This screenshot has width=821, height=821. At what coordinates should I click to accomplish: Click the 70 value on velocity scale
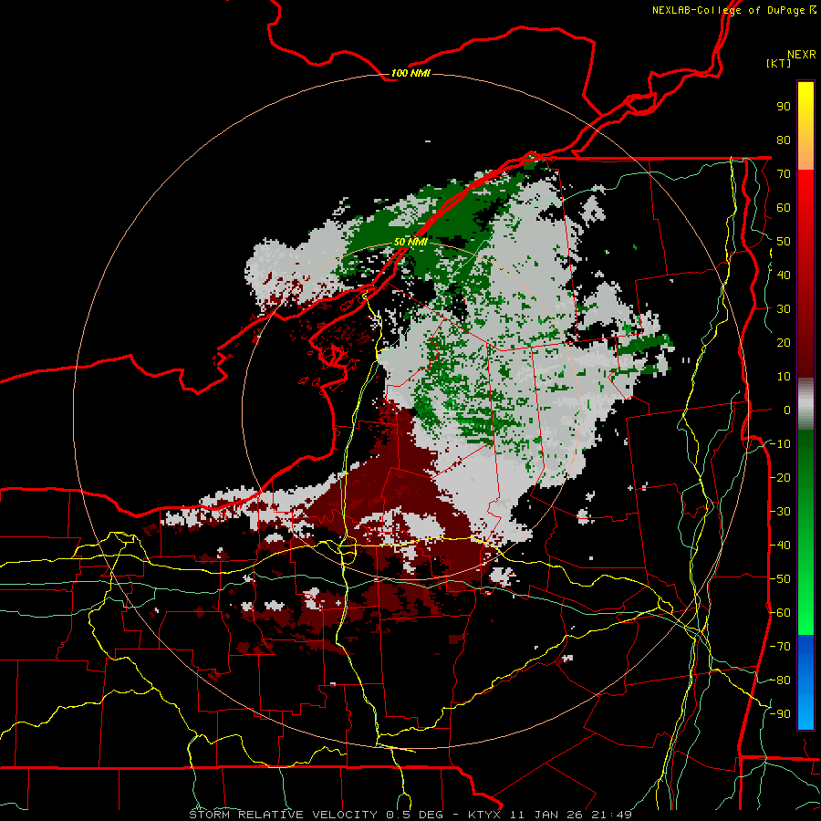(784, 174)
